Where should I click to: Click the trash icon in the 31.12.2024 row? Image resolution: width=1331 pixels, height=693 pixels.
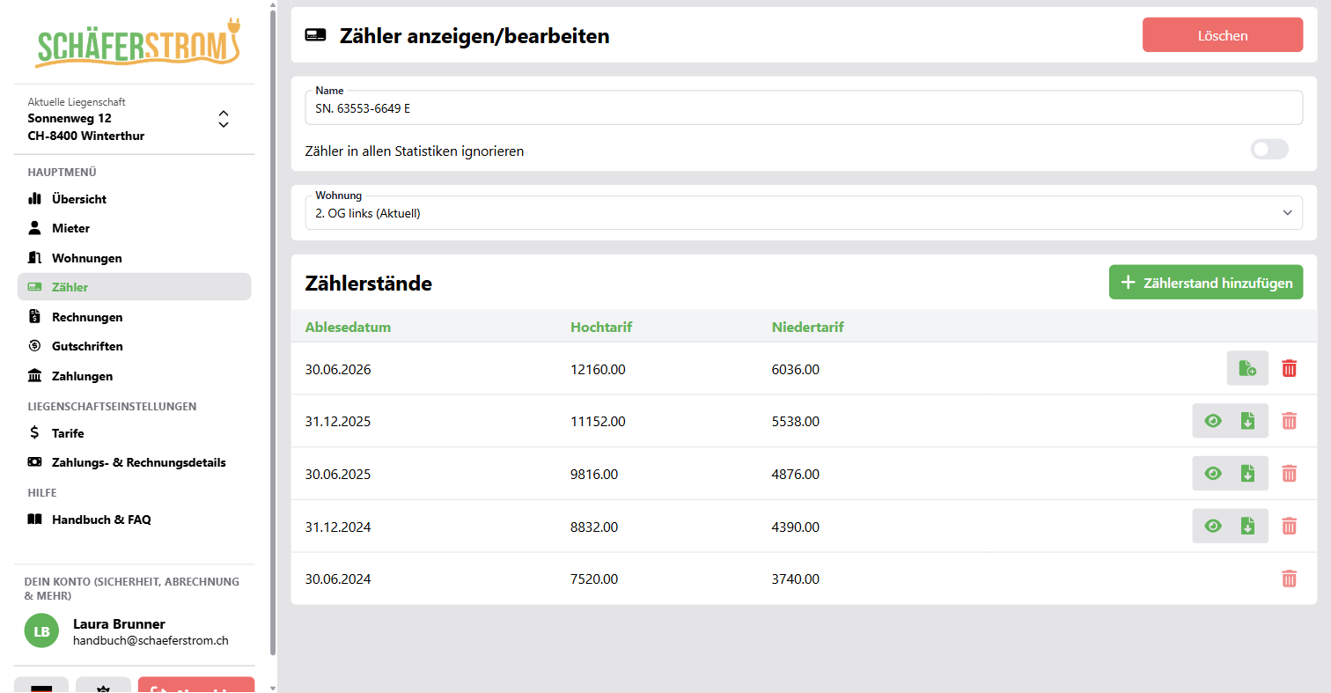tap(1289, 526)
